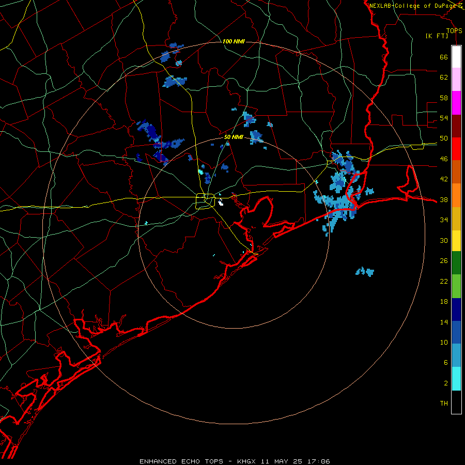Click the "[K FT]" units label
Viewport: 465px width, 465px height.
click(437, 36)
